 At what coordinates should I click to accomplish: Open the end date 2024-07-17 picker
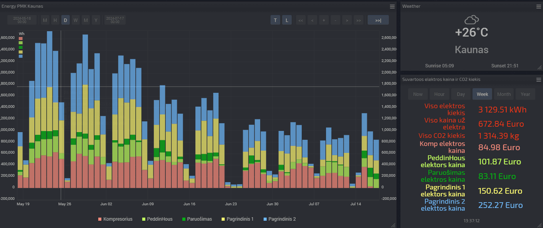(115, 20)
